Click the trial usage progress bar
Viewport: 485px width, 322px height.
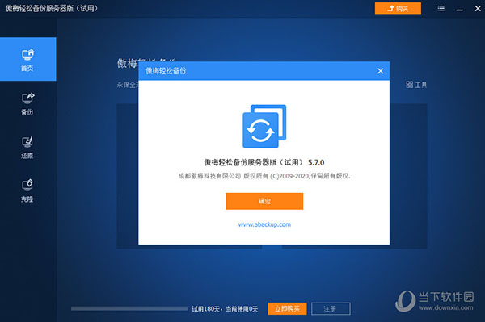(x=129, y=308)
